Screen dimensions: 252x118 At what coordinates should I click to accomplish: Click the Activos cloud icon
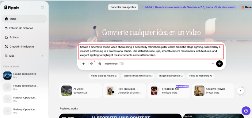point(6,38)
